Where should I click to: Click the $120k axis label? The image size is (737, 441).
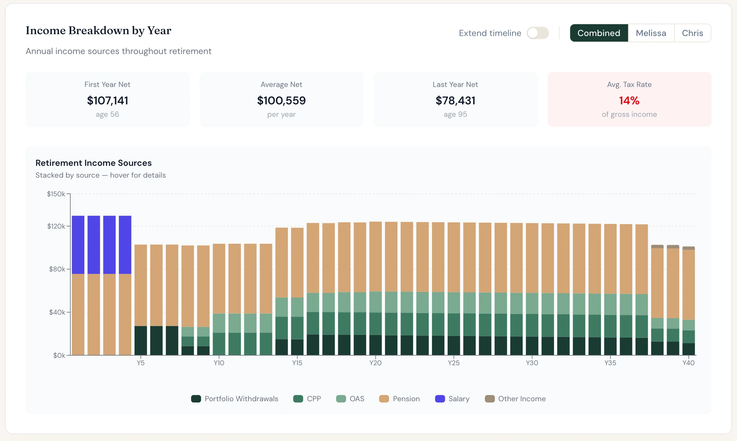click(x=56, y=226)
